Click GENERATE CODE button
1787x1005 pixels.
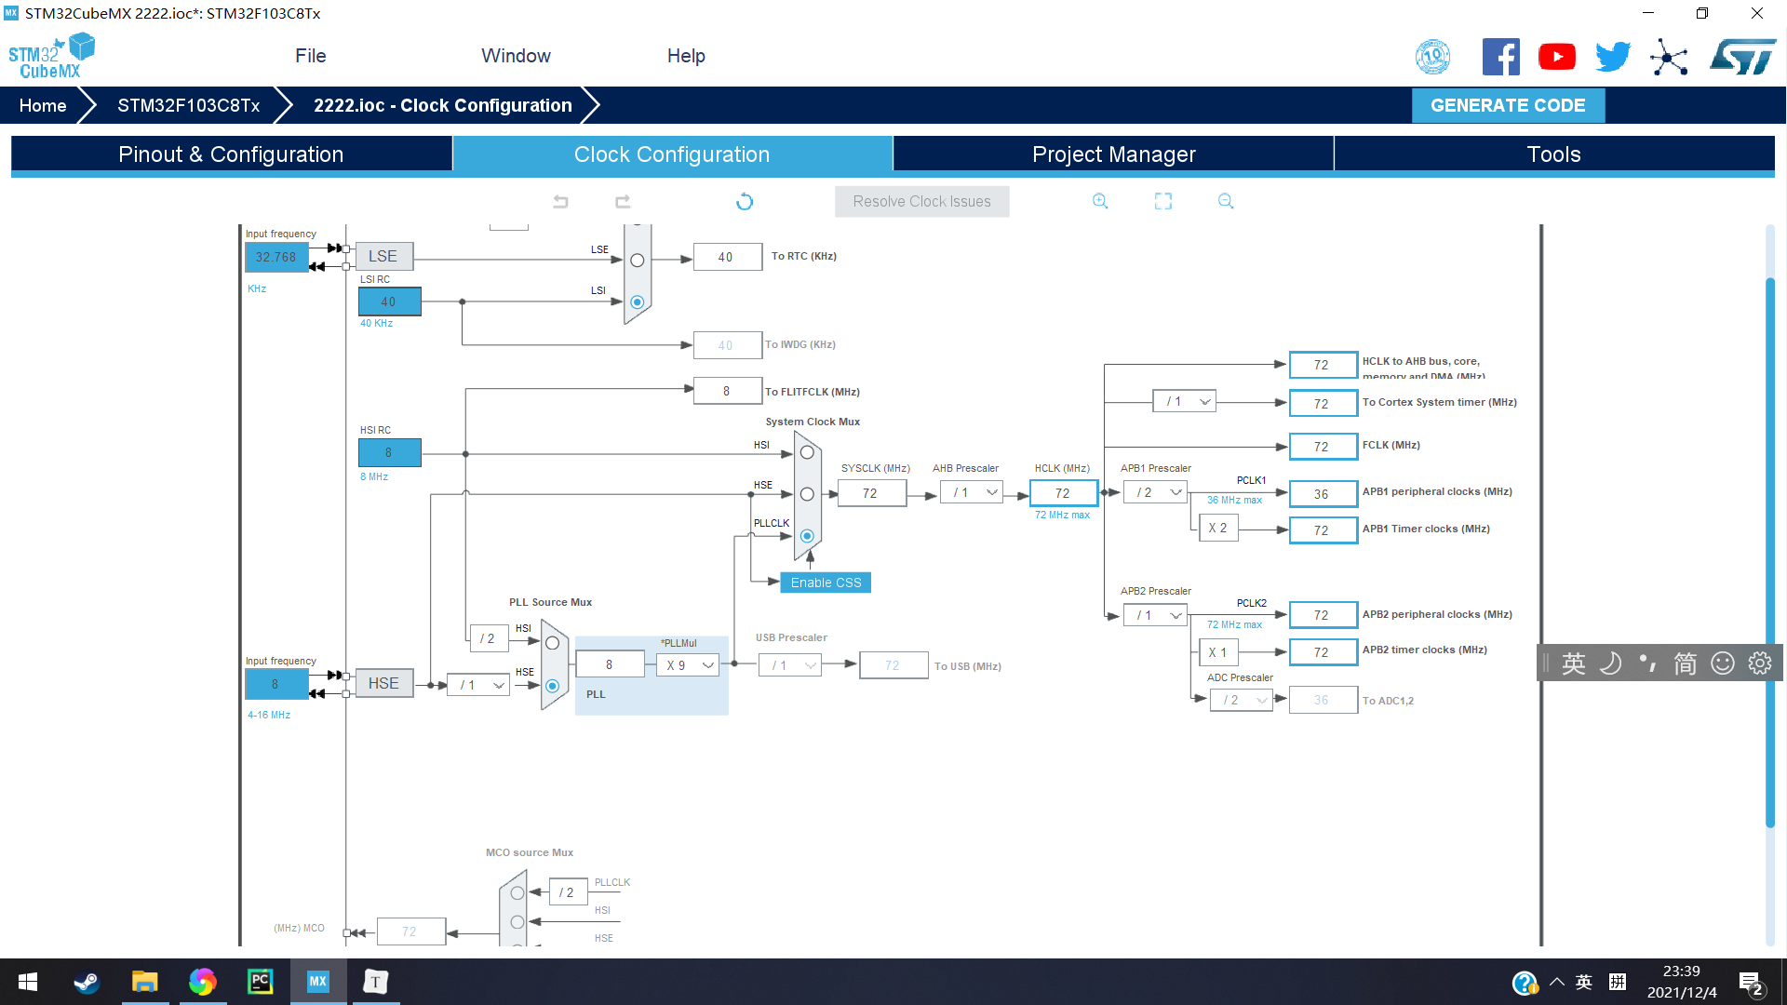tap(1508, 105)
